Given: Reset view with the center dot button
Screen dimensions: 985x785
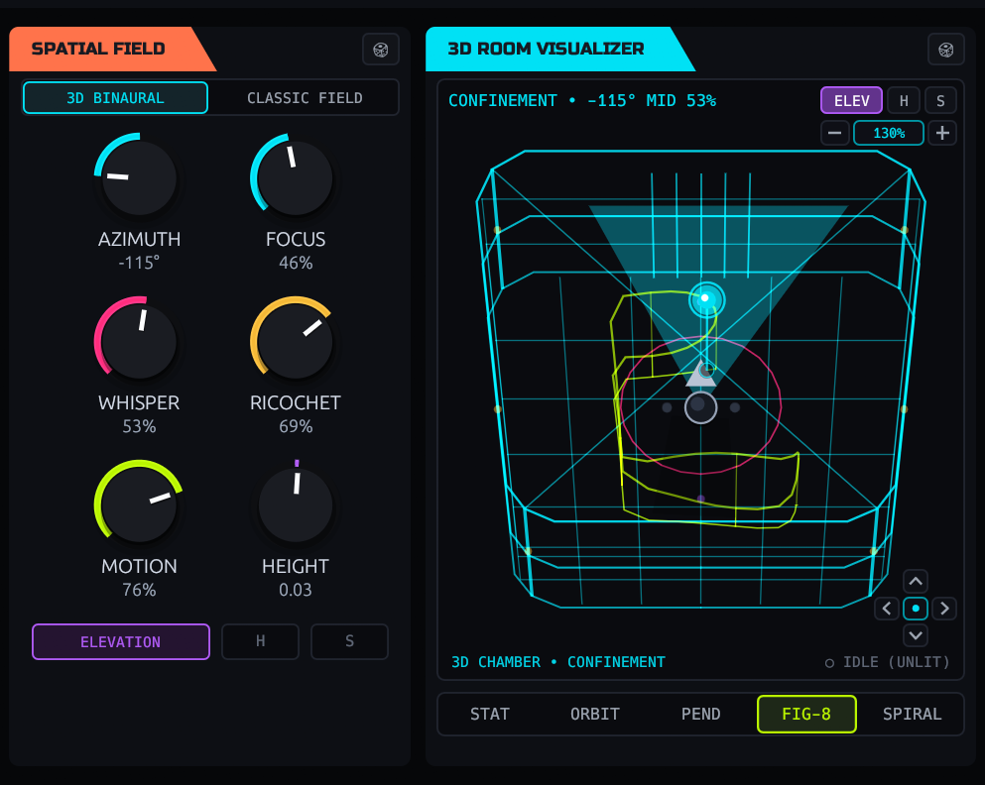Looking at the screenshot, I should click(916, 609).
